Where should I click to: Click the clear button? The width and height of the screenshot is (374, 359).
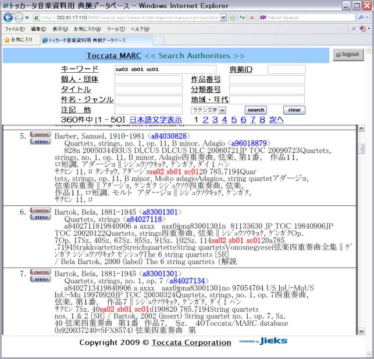point(294,110)
